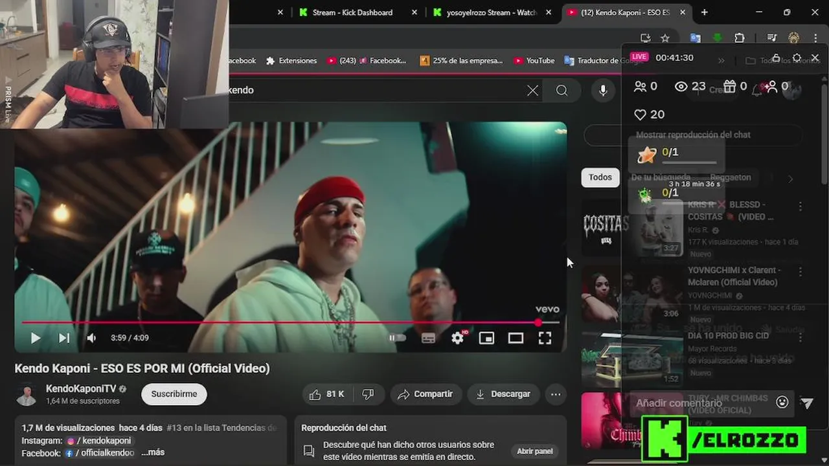829x466 pixels.
Task: Bookmark this page with the star
Action: (665, 38)
